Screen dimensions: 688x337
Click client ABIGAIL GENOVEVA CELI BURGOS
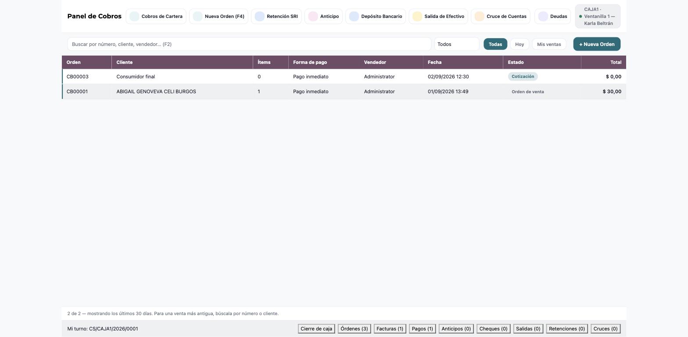click(x=156, y=91)
